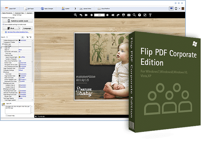202x146 pixels.
Task: Switch to the Table of Contents tab
Action: click(7, 13)
